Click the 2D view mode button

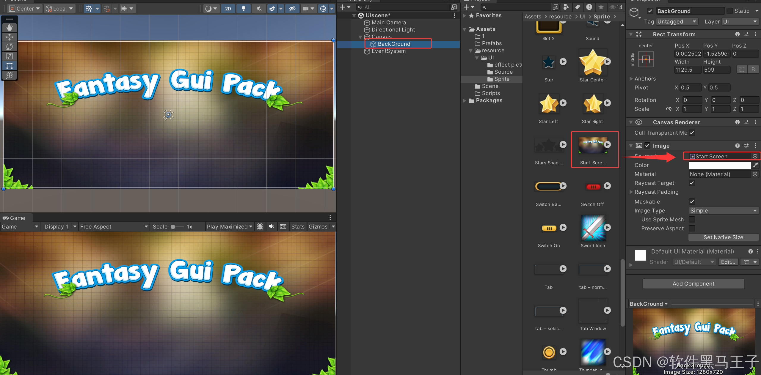(228, 9)
